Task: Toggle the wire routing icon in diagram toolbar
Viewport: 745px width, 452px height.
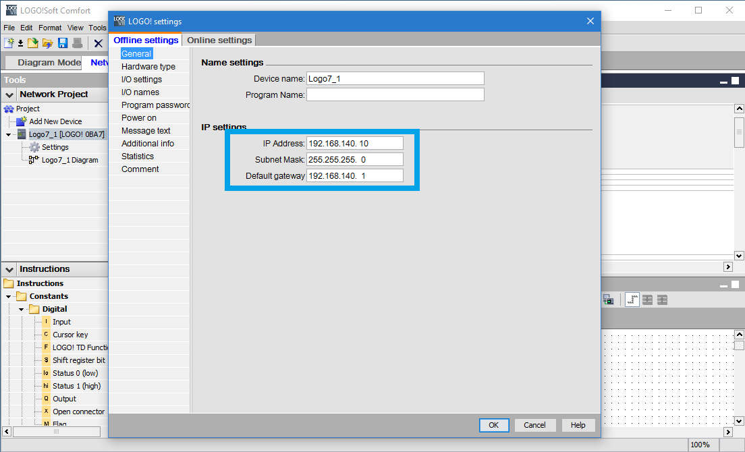Action: (632, 300)
